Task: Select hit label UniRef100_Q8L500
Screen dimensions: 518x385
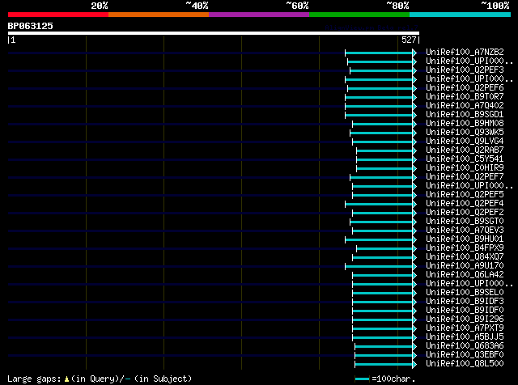Action: pyautogui.click(x=465, y=364)
